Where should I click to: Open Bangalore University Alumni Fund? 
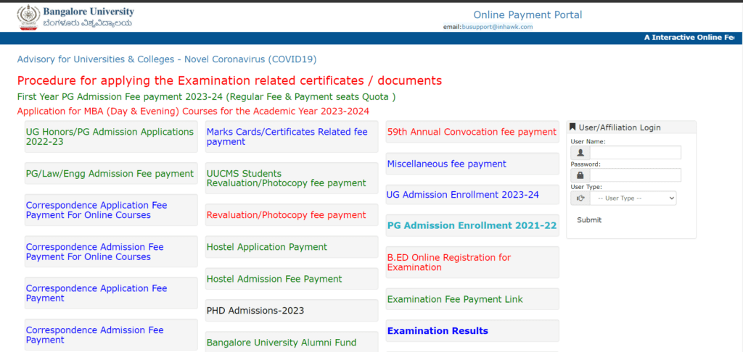tap(282, 343)
